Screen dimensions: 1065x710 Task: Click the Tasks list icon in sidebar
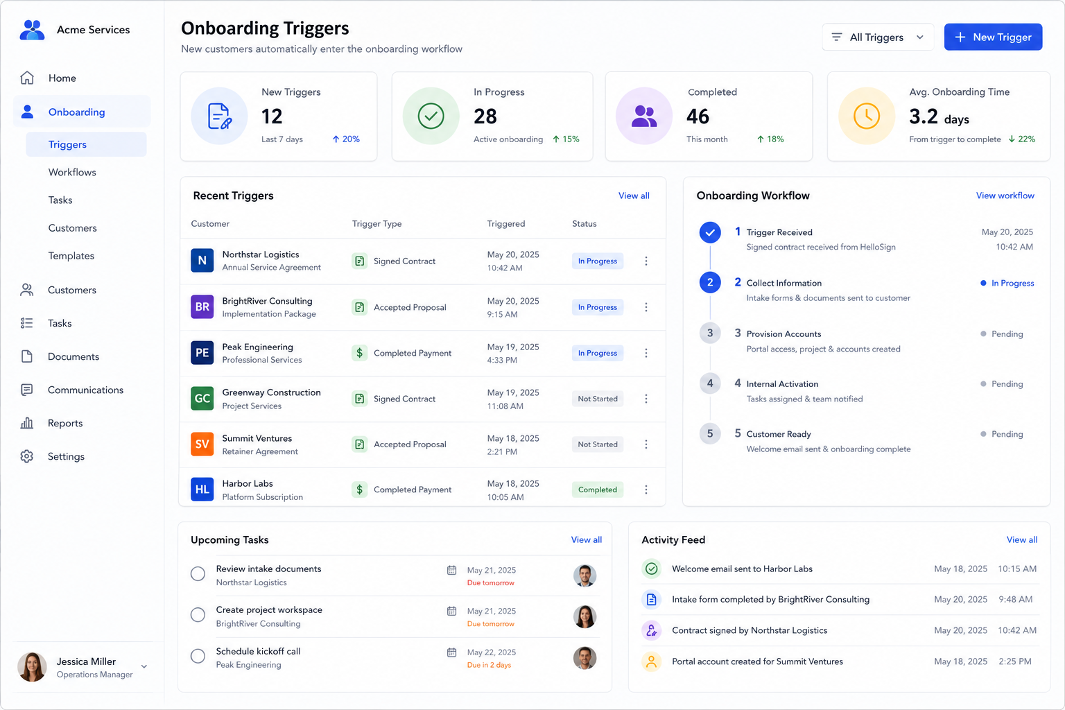[27, 323]
